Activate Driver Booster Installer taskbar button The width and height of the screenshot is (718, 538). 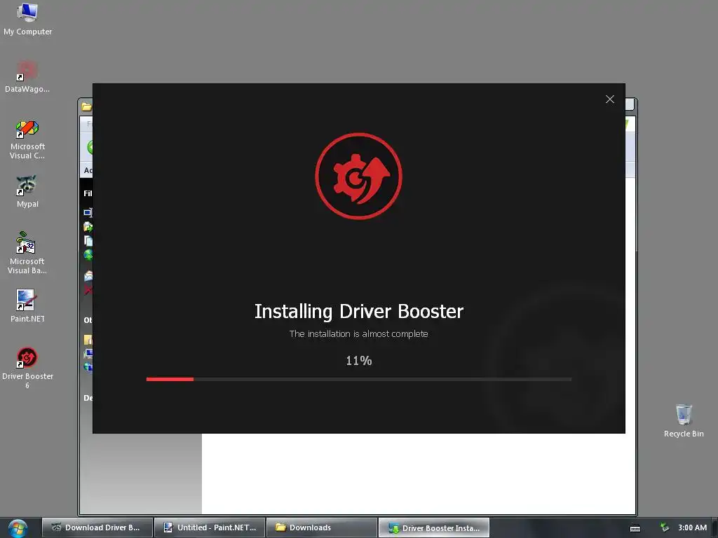click(x=433, y=527)
